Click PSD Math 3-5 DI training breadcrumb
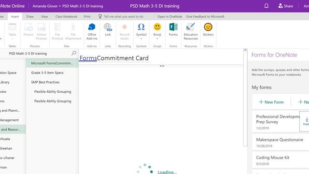 tap(83, 6)
